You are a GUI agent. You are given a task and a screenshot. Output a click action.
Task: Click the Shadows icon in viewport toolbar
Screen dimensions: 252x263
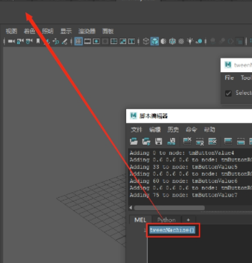point(199,41)
